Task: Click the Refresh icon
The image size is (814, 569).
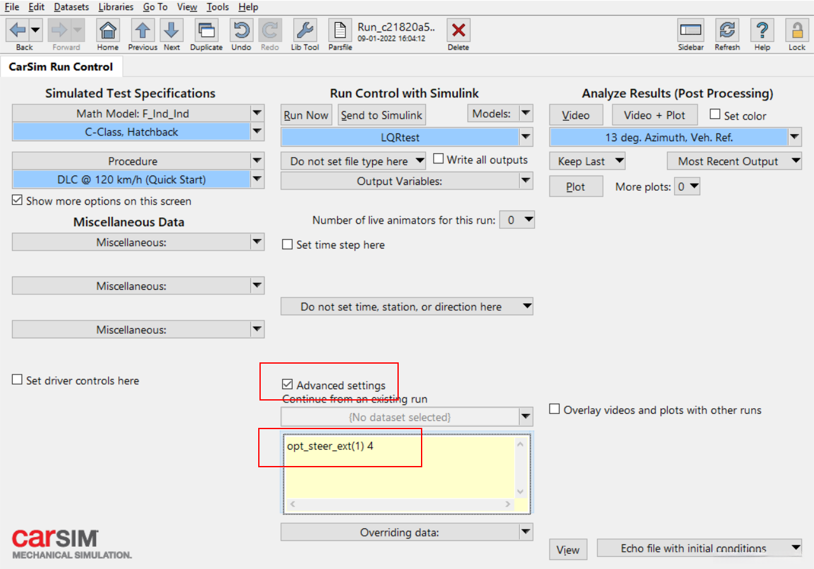Action: pos(727,30)
